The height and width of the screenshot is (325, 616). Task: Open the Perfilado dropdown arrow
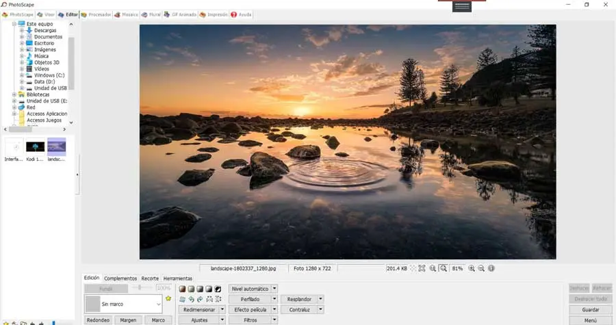click(x=274, y=299)
